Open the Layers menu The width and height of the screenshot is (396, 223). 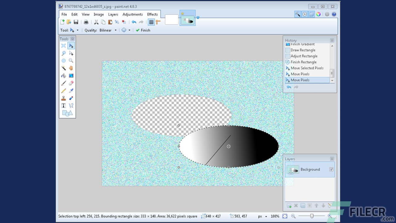coord(113,14)
